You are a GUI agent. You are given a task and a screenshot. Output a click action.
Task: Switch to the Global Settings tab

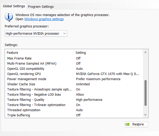tap(14, 6)
